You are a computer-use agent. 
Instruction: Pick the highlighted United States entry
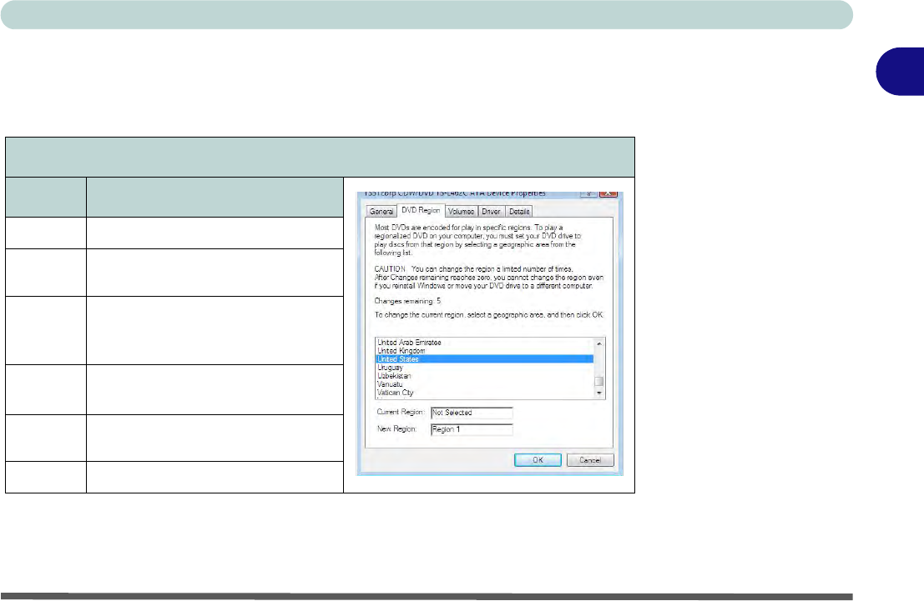pos(399,359)
